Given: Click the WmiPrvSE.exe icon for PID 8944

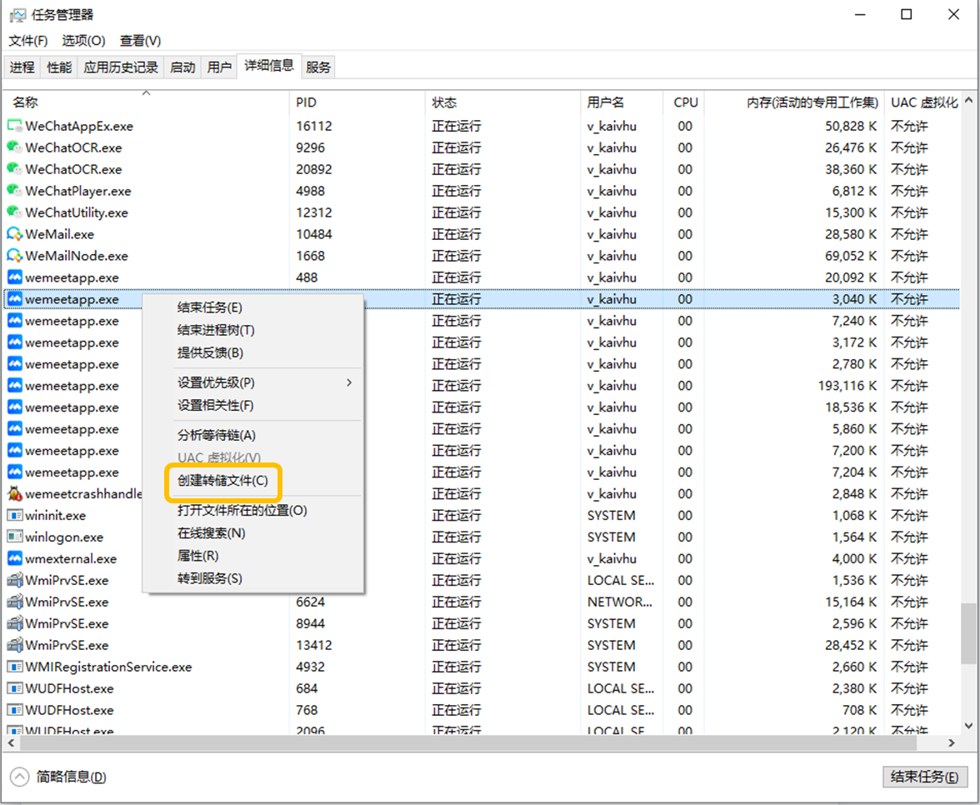Looking at the screenshot, I should (14, 623).
